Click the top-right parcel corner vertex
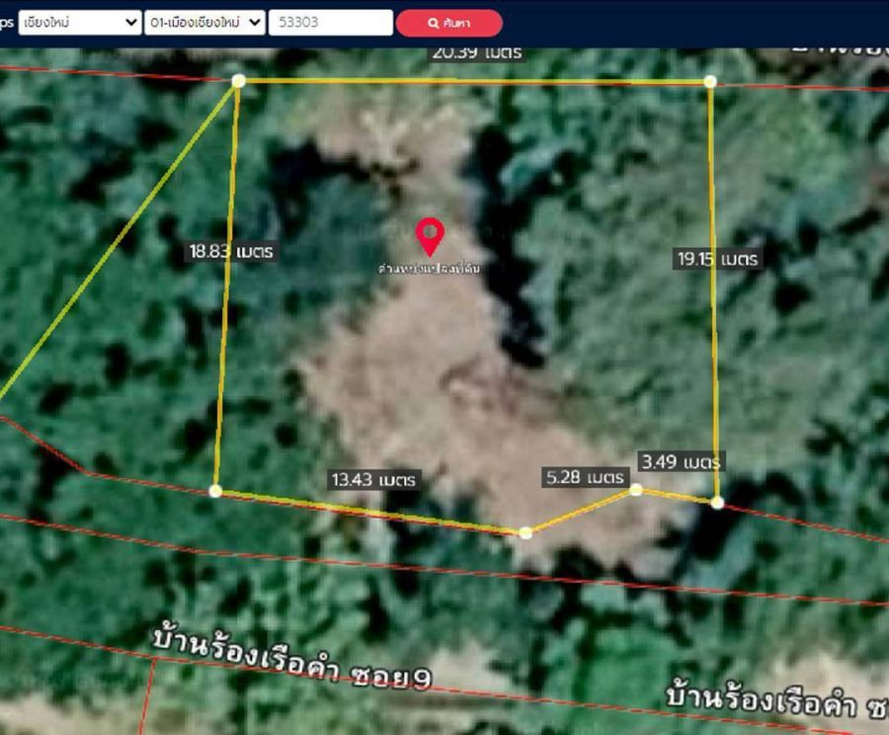 (x=710, y=82)
